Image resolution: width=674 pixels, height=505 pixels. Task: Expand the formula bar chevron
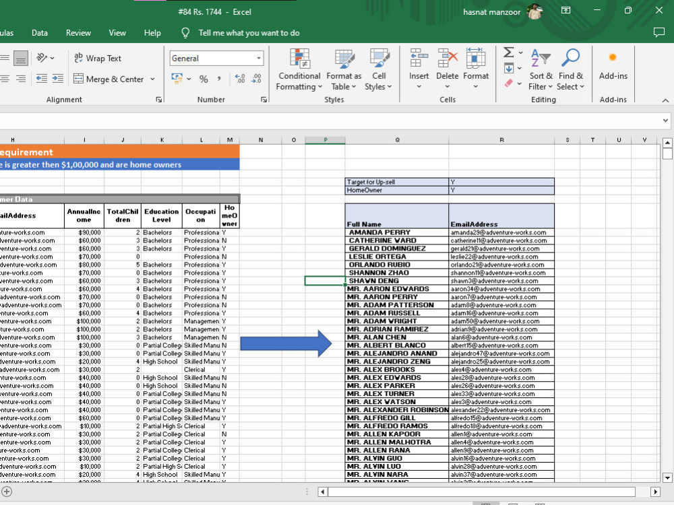pos(665,121)
